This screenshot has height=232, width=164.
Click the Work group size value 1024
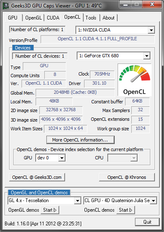[x=140, y=129]
